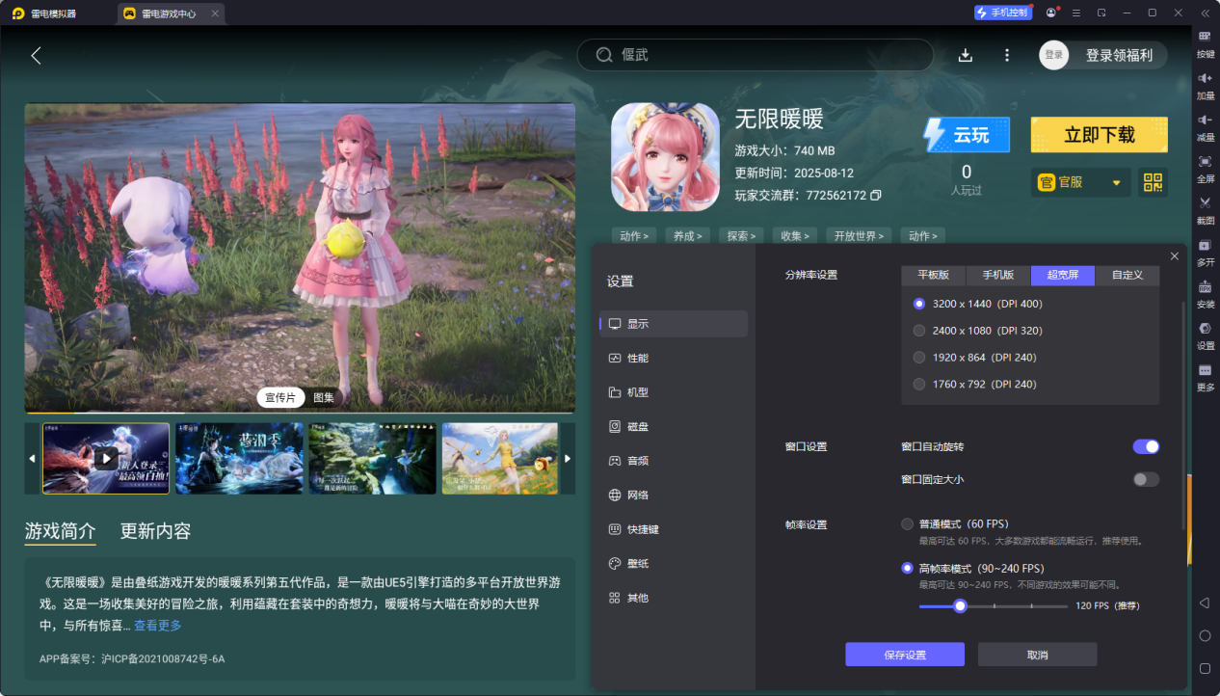Click 取消 button
Screen dimensions: 1220x696
[x=1037, y=655]
